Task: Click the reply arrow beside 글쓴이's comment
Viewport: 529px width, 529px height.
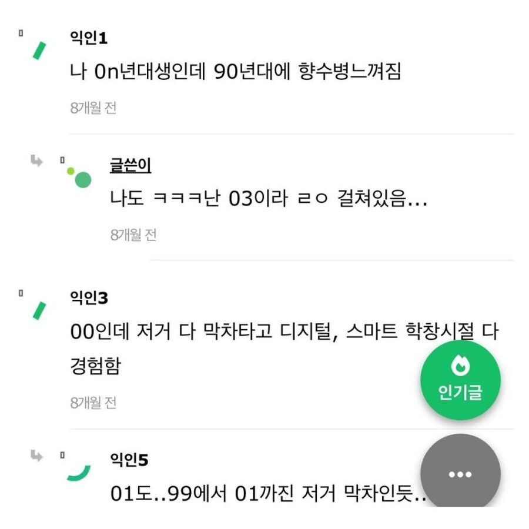Action: point(35,160)
